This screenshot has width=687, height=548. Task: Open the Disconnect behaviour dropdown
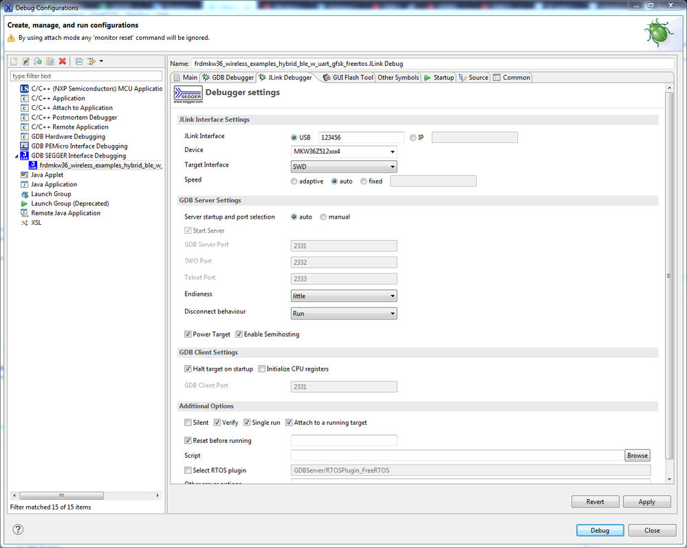point(344,314)
